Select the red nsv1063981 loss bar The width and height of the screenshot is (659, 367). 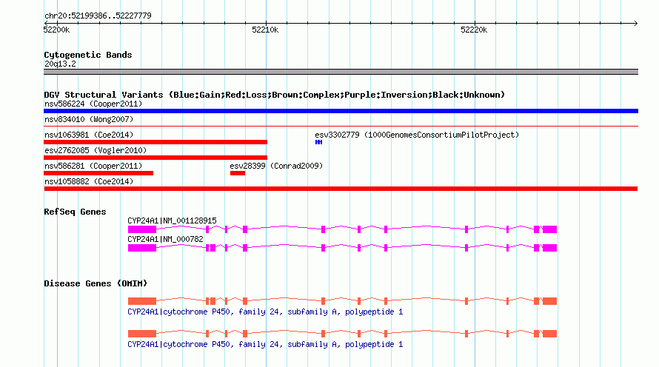click(155, 142)
